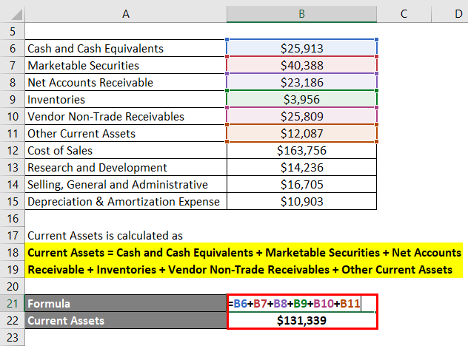The width and height of the screenshot is (468, 346).
Task: Click the $12,087 value cell
Action: point(301,133)
